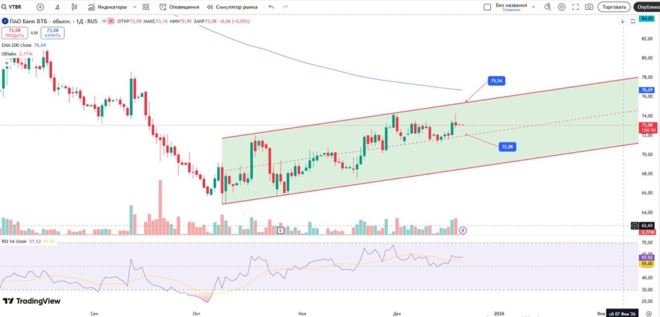Click the 73,08 ПРОДАТЬ sell button
Screen dimensions: 660x317
pos(15,33)
